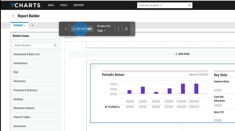Open the Untitled tab dropdown arrow

25,26
